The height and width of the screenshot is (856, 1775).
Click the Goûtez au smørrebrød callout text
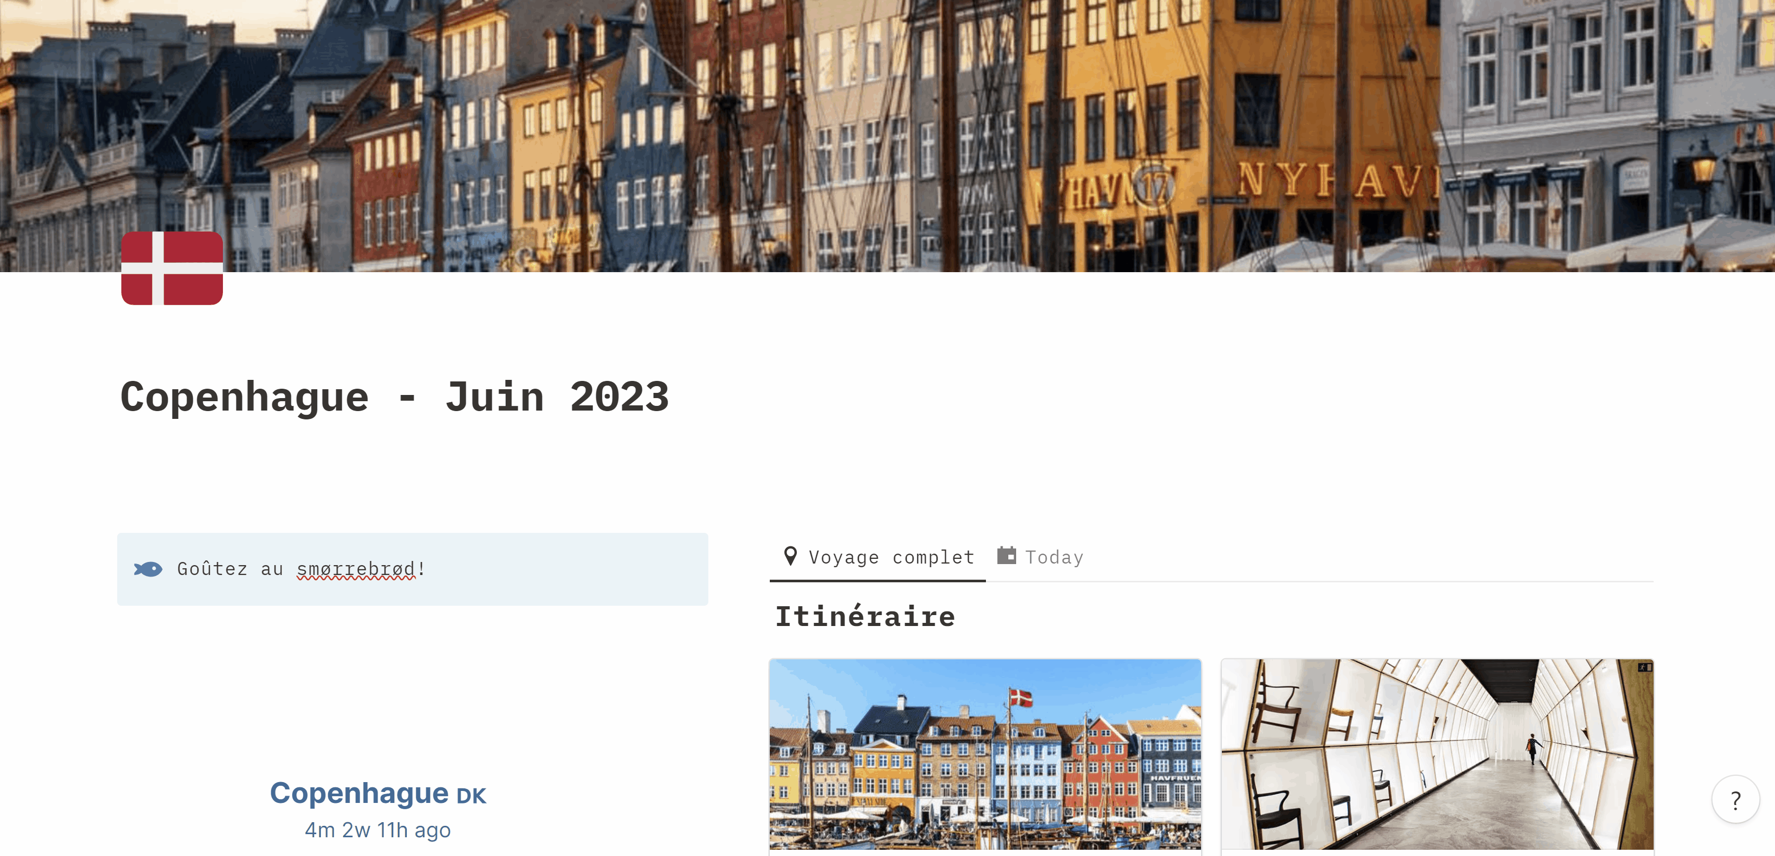[302, 569]
